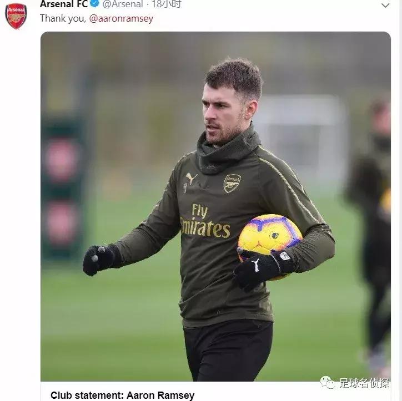Click the @Arsenal handle
Viewport: 402px width, 401px height.
[122, 4]
